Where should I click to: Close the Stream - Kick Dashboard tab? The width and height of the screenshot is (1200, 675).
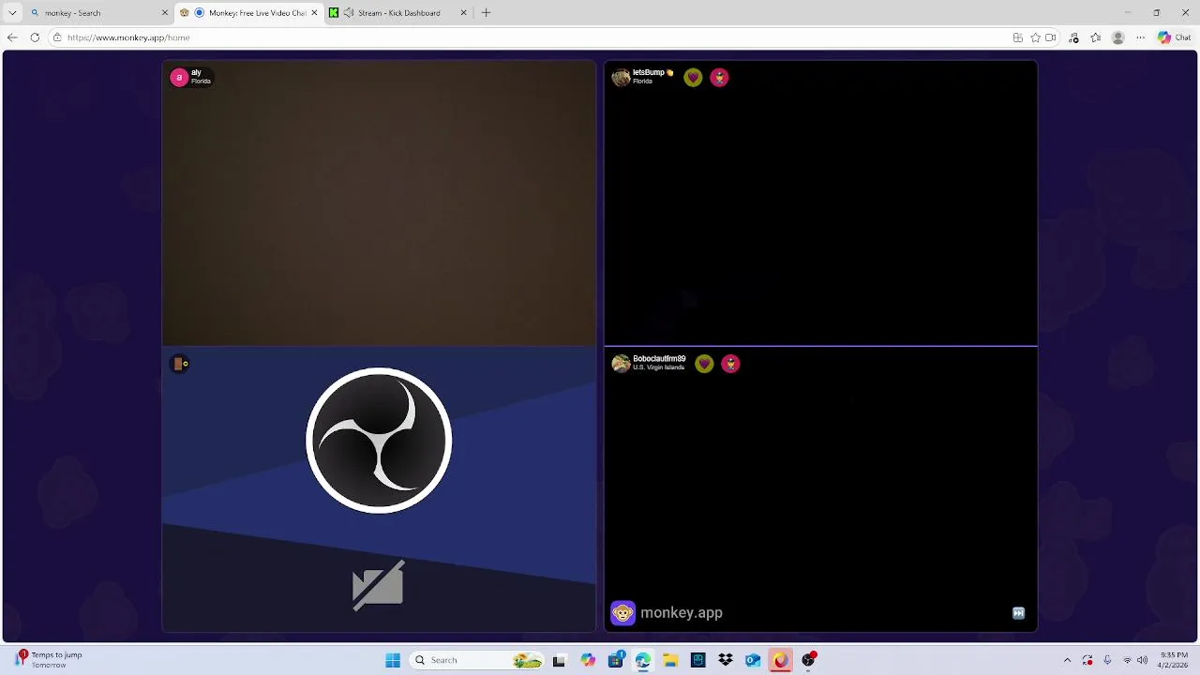click(x=463, y=13)
